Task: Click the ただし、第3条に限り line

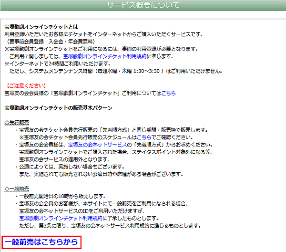Action: tap(110, 226)
